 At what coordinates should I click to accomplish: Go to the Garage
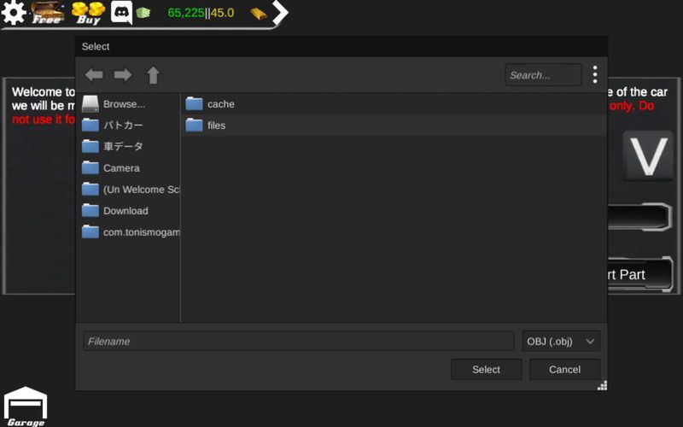[25, 407]
